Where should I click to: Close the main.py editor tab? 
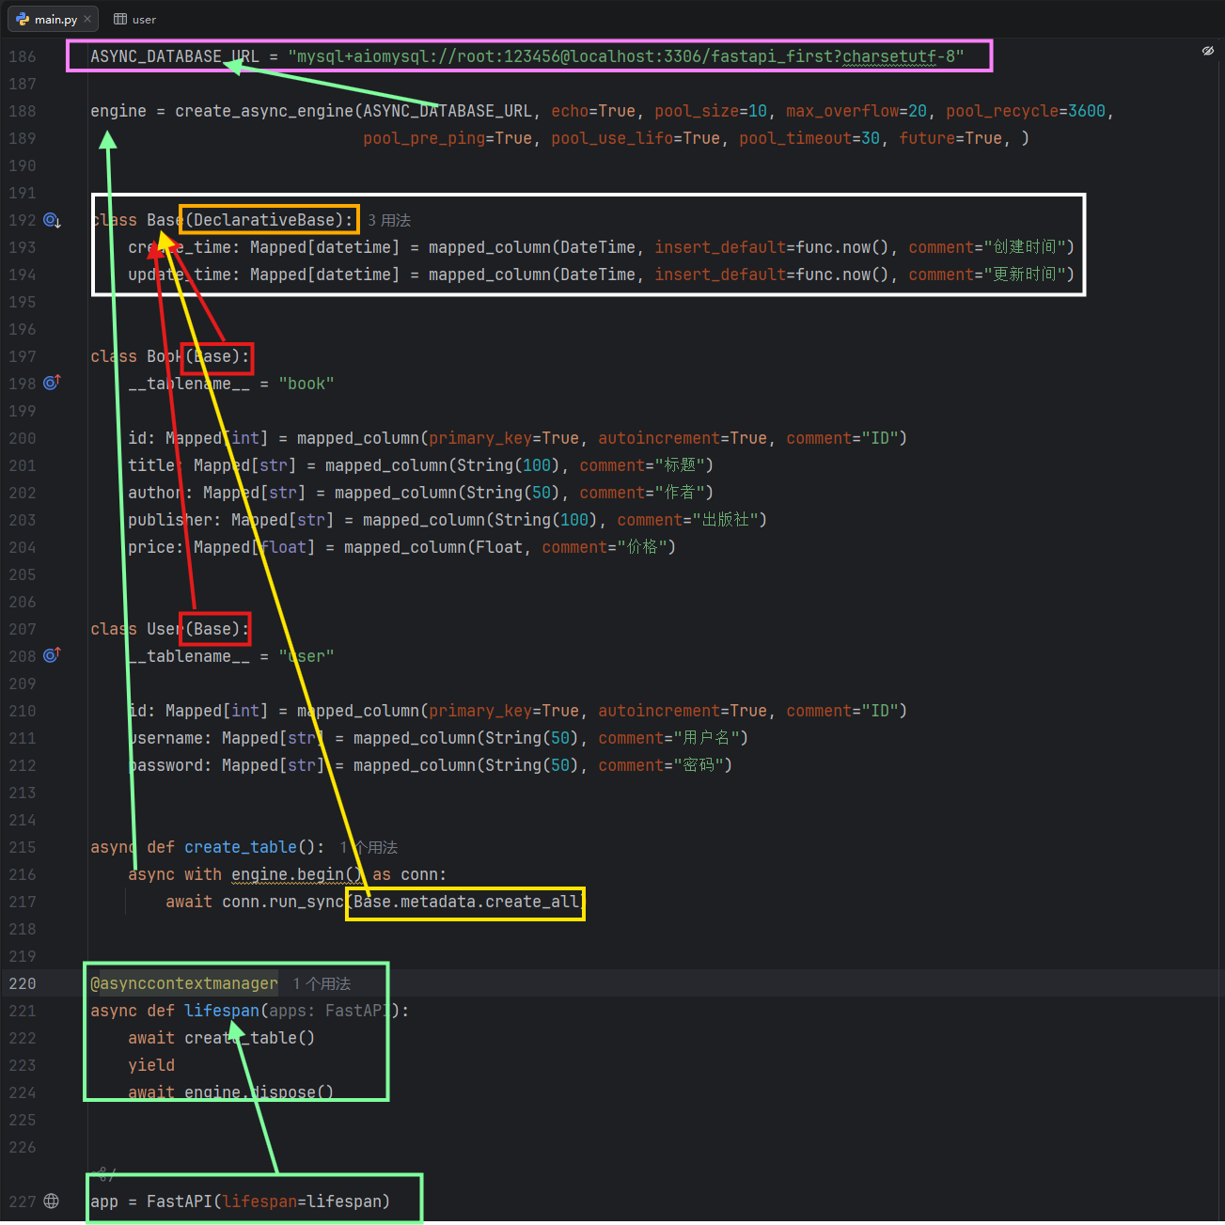(87, 19)
